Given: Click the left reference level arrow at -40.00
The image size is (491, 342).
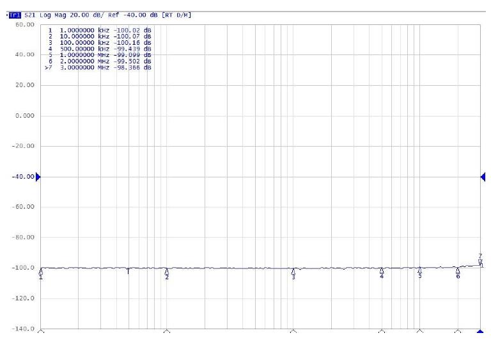Looking at the screenshot, I should point(38,177).
